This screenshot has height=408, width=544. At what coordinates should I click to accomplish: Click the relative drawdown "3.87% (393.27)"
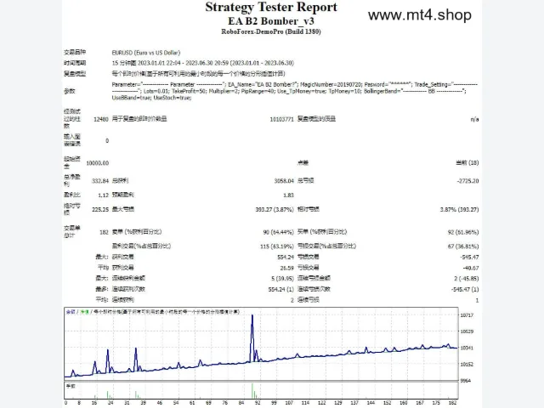click(x=460, y=209)
